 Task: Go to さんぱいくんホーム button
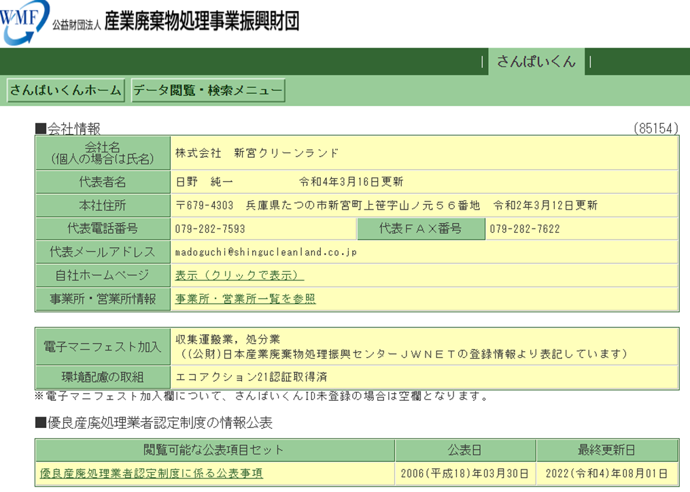65,91
